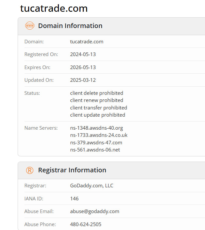Click the client update prohibited status

pos(97,115)
